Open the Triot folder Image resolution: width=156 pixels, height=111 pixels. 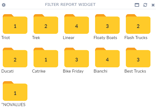[x=15, y=24]
